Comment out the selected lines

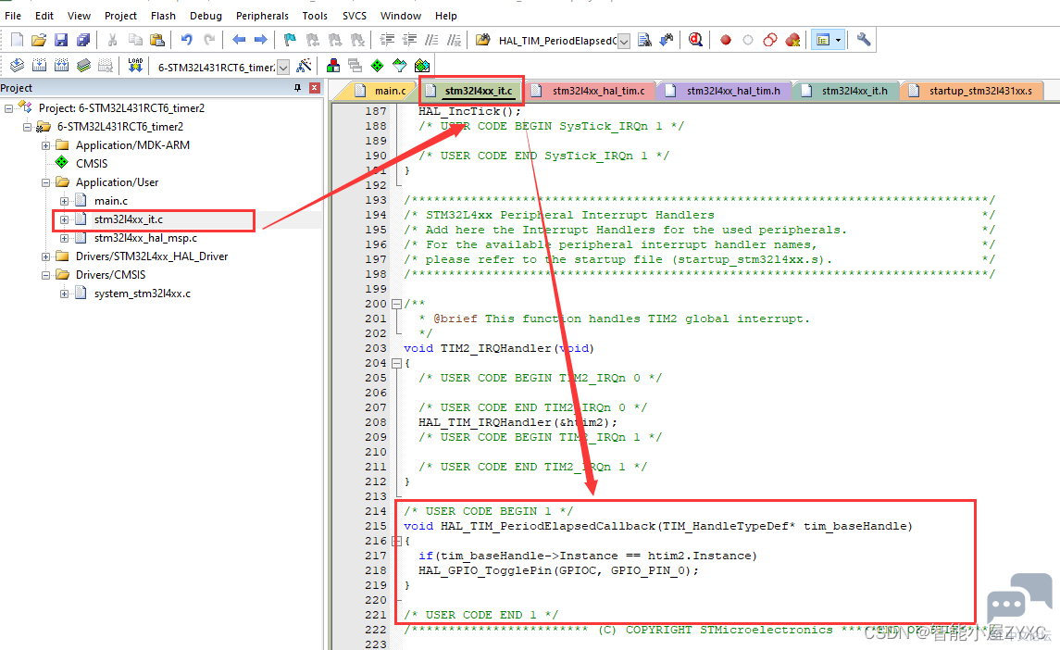[x=431, y=40]
